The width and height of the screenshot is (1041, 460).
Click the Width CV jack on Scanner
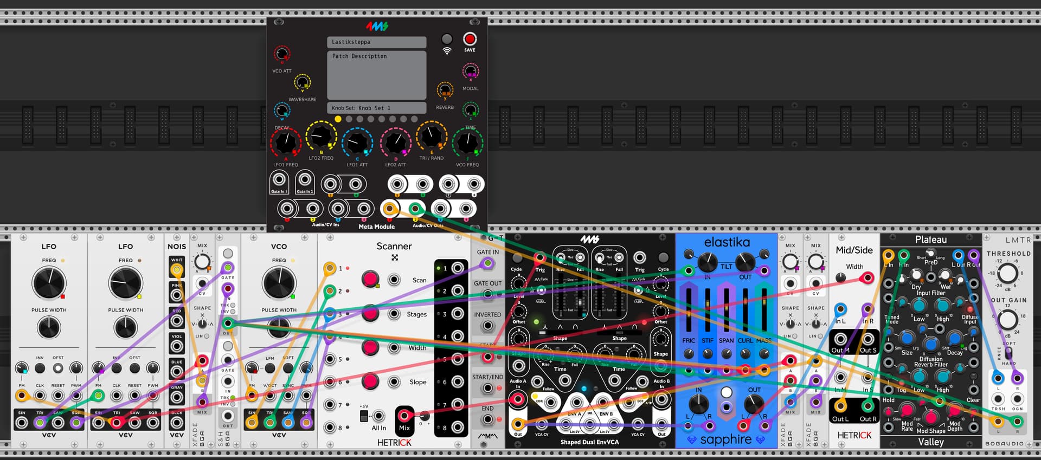[x=394, y=347]
